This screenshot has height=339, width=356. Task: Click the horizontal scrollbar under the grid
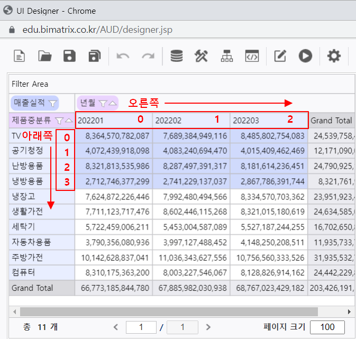164,311
